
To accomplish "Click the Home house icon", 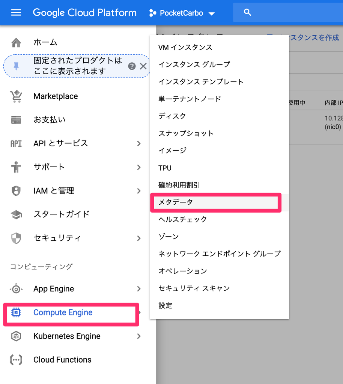I will (x=16, y=42).
